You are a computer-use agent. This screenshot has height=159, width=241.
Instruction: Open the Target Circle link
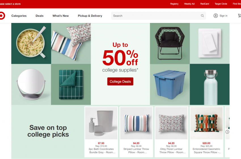coord(221,4)
